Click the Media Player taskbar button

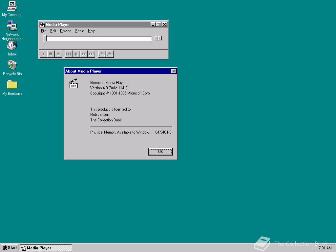[46, 248]
